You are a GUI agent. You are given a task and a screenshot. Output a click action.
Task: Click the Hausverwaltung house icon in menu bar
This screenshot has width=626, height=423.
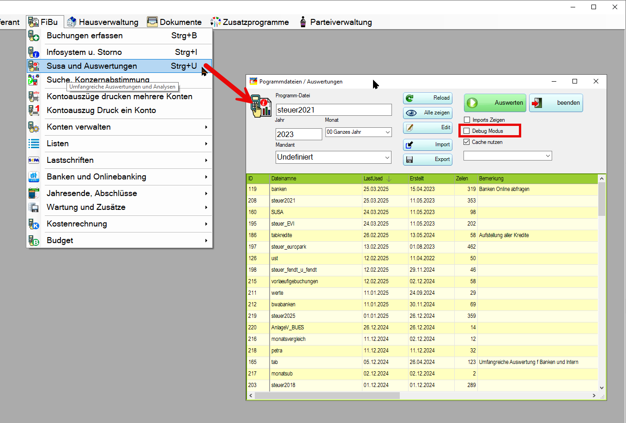tap(72, 22)
